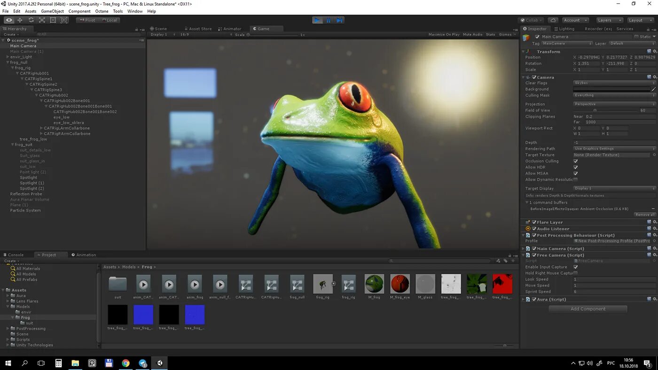Viewport: 658px width, 370px height.
Task: Click the Remove all button
Action: click(644, 215)
